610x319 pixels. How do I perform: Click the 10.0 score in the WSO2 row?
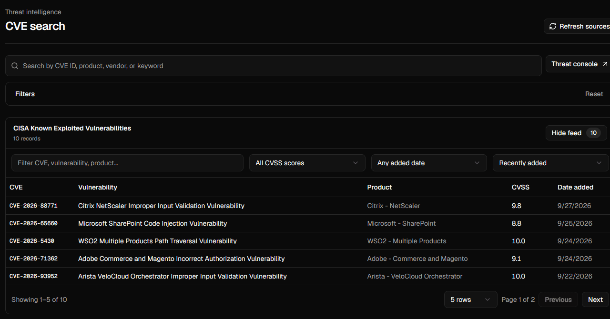pos(518,241)
